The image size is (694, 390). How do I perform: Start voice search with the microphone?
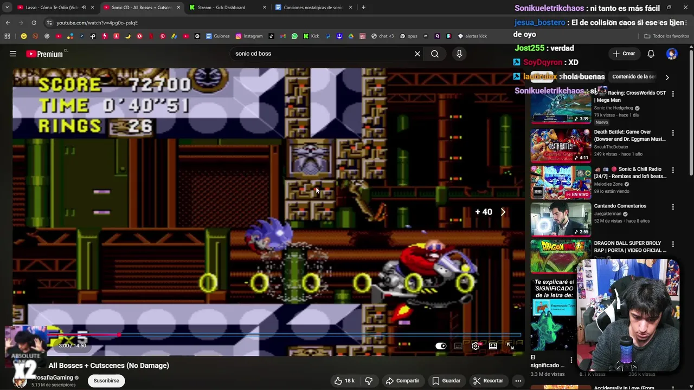(459, 54)
